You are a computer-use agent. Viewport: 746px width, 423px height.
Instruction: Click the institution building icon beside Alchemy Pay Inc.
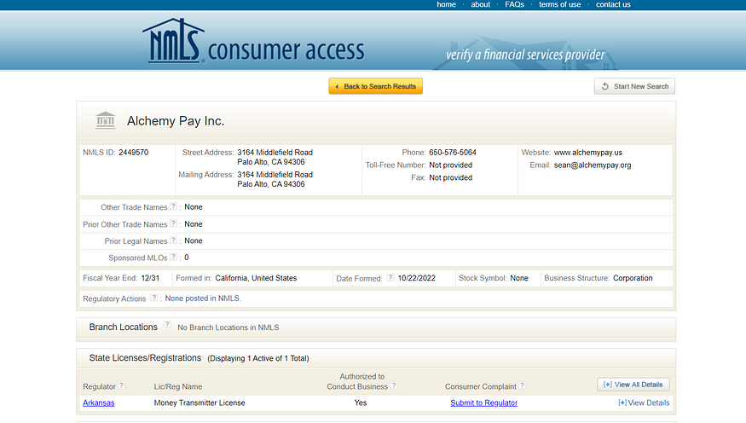click(x=105, y=120)
